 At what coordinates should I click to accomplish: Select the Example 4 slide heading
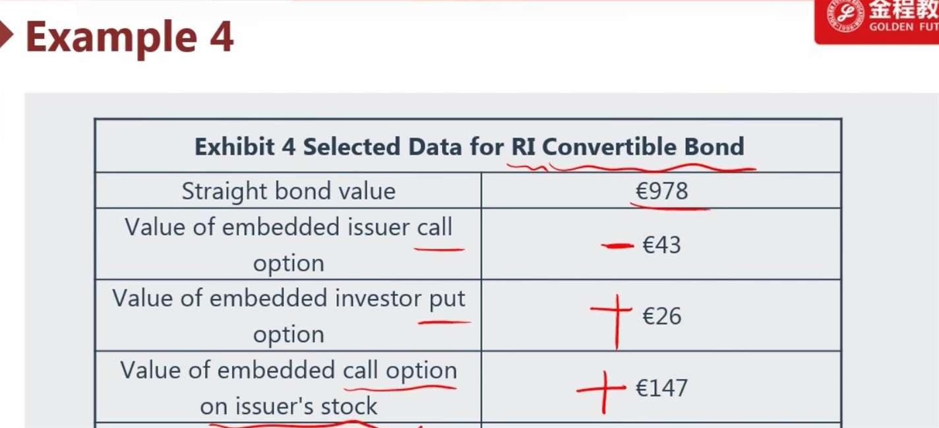coord(129,37)
